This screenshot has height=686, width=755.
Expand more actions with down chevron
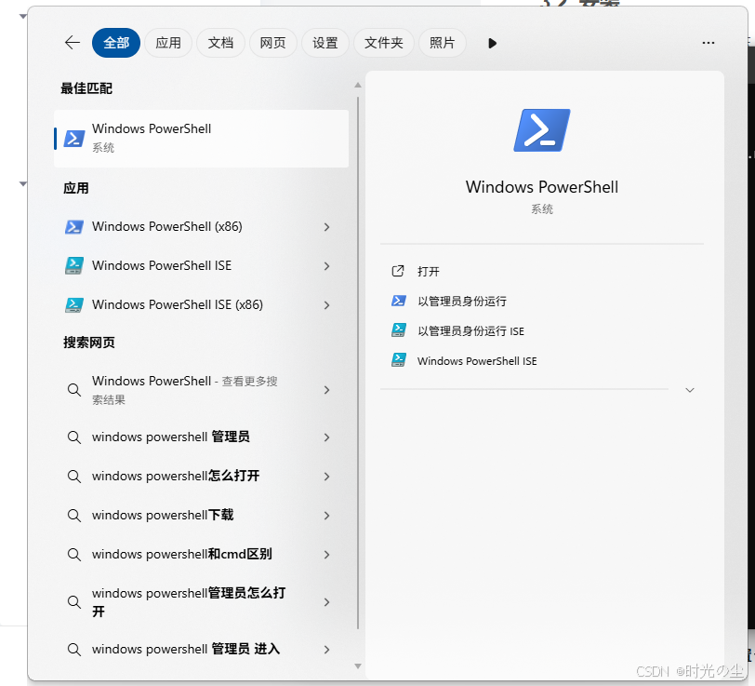click(690, 390)
